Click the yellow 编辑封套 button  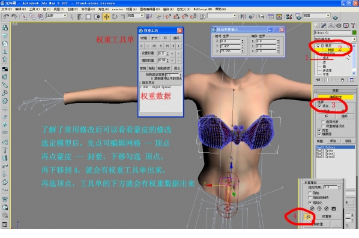336,97
